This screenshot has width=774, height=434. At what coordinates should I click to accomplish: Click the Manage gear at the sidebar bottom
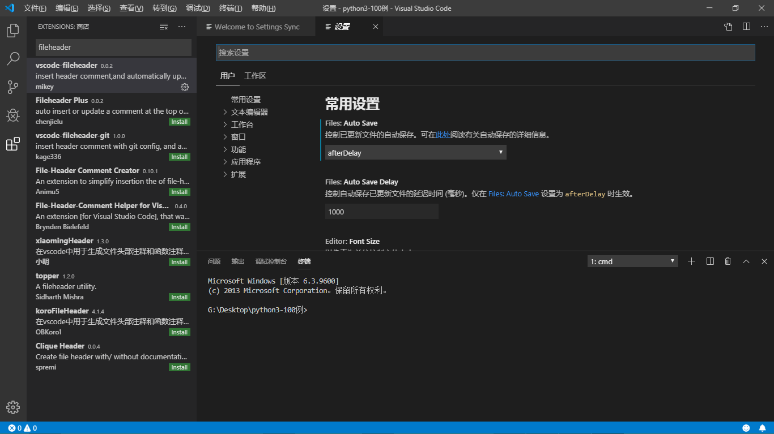pos(12,407)
